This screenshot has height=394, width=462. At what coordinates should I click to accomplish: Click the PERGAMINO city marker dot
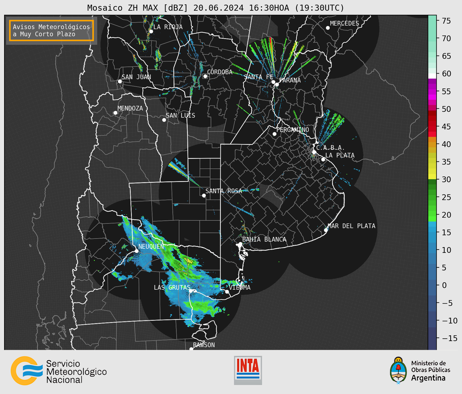coord(274,134)
